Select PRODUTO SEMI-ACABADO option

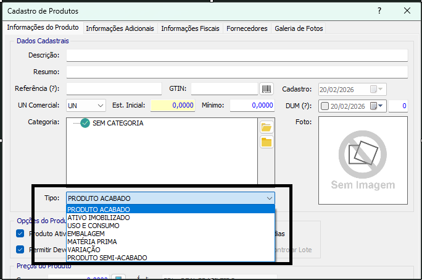(171, 258)
